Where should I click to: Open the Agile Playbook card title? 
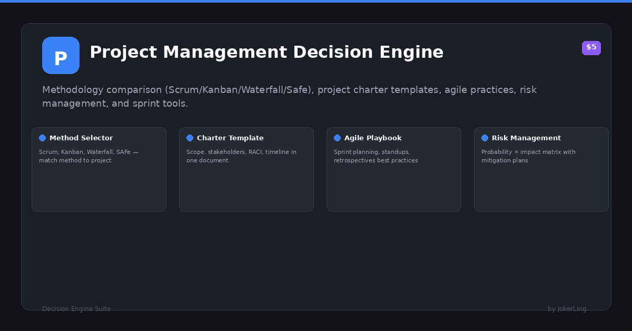[373, 138]
